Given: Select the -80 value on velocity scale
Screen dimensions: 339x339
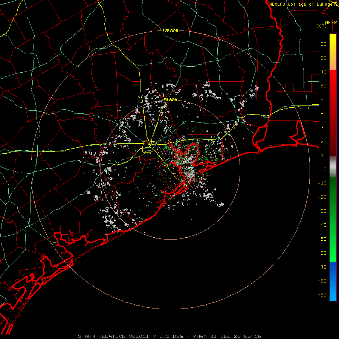Looking at the screenshot, I should (322, 281).
